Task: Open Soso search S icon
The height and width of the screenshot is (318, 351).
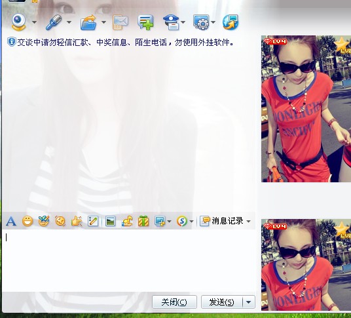Action: tap(182, 222)
